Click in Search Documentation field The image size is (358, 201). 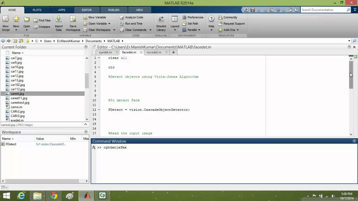pos(323,10)
